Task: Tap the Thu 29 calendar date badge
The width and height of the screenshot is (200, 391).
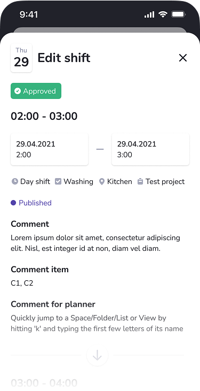Action: [21, 58]
